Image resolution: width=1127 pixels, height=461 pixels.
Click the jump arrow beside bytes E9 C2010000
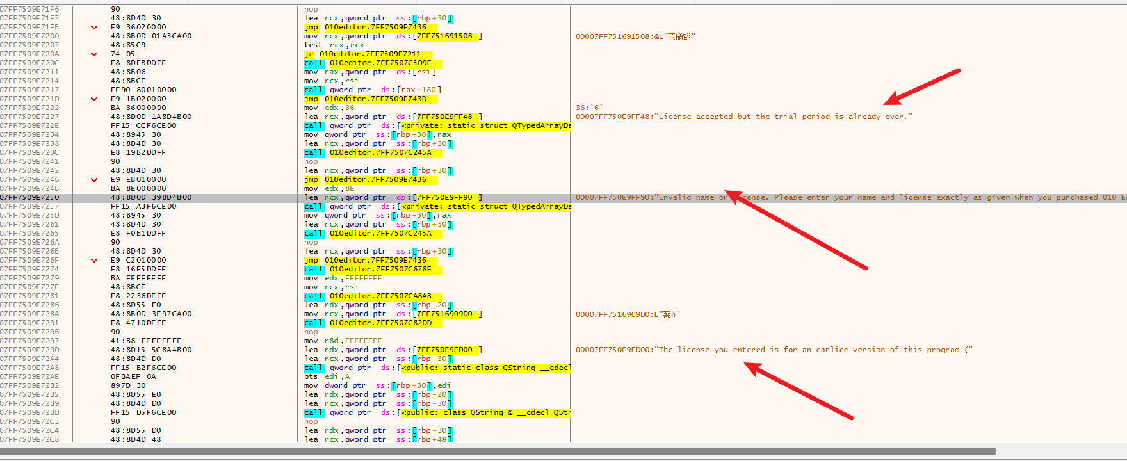[94, 261]
